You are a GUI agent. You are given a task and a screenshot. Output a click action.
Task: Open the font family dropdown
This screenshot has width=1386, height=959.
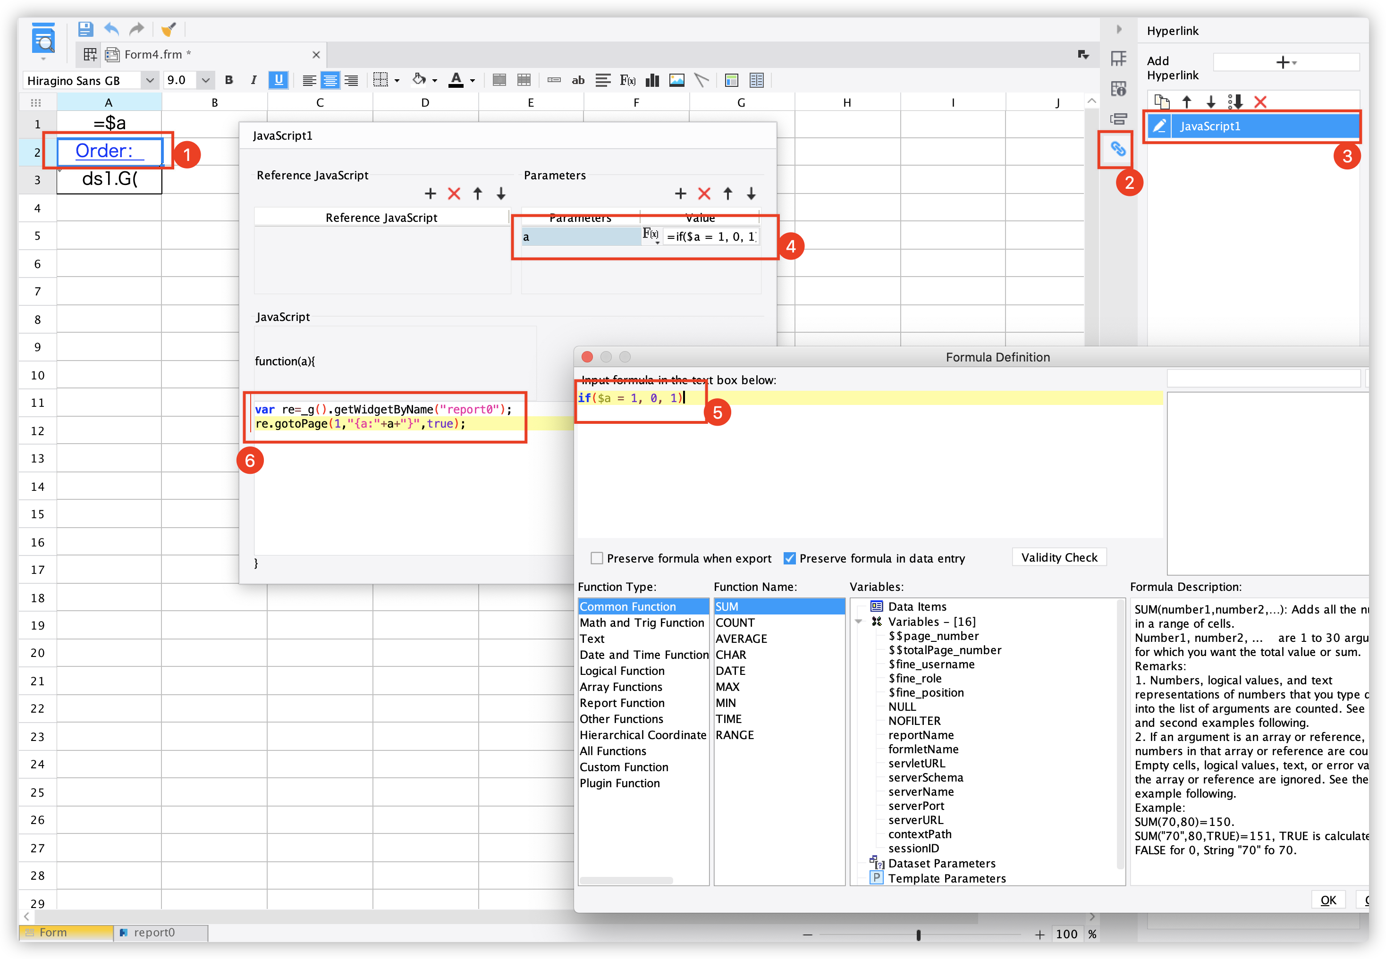[150, 80]
